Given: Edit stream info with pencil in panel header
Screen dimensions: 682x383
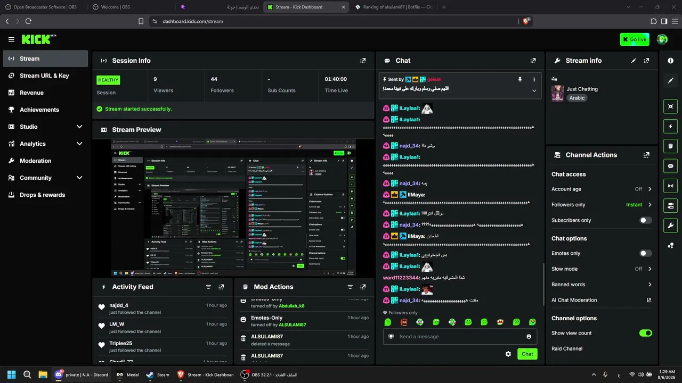Looking at the screenshot, I should pyautogui.click(x=634, y=61).
